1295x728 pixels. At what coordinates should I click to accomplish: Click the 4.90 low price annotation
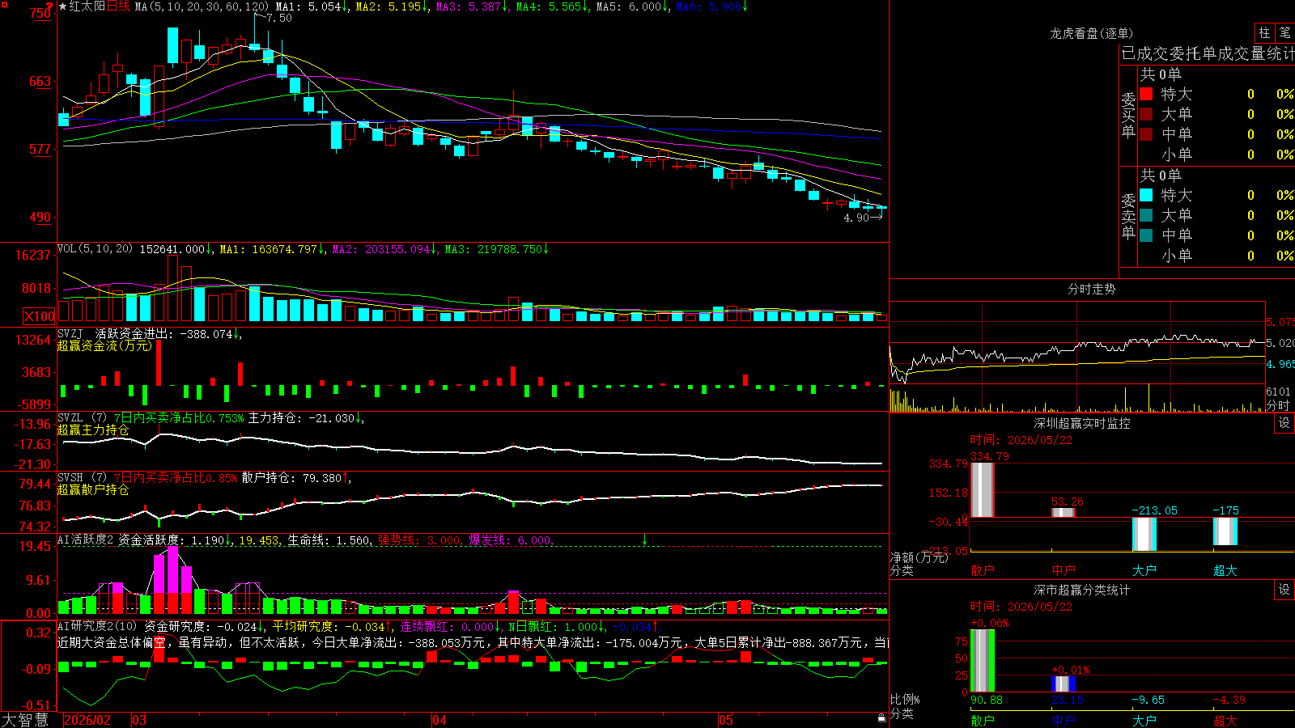[x=856, y=218]
